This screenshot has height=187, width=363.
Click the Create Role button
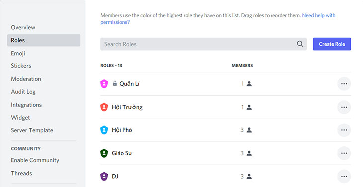[332, 44]
